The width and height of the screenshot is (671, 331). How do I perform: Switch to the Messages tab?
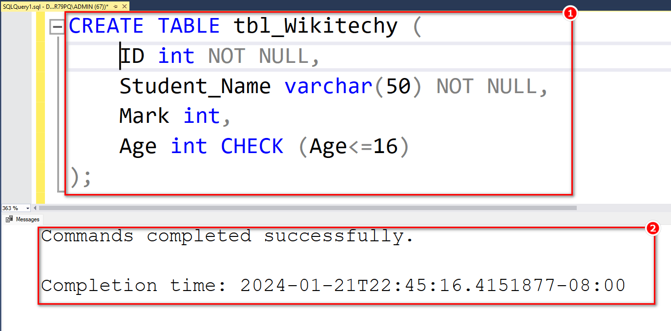[x=22, y=219]
